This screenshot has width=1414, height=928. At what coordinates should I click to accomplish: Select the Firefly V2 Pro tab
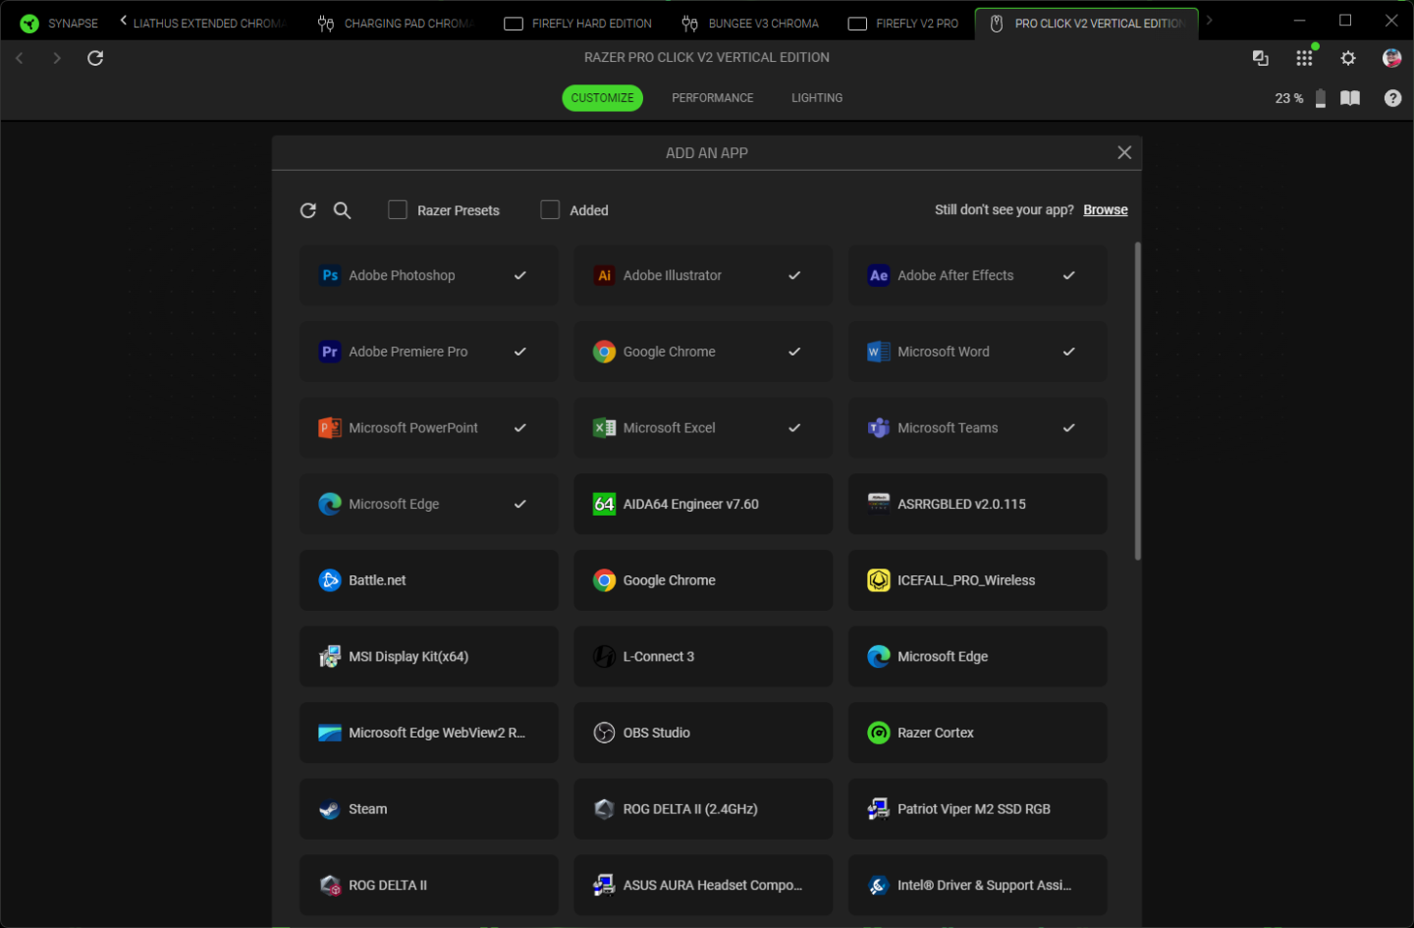[903, 24]
